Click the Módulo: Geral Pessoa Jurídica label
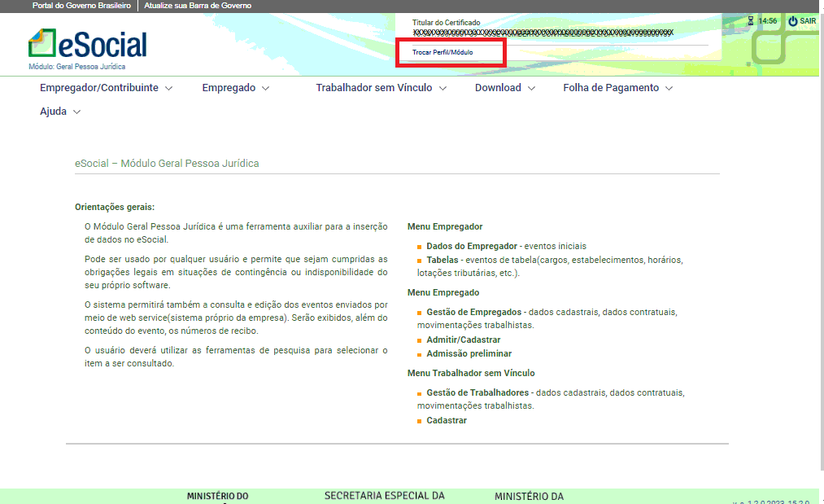This screenshot has width=824, height=504. [77, 67]
